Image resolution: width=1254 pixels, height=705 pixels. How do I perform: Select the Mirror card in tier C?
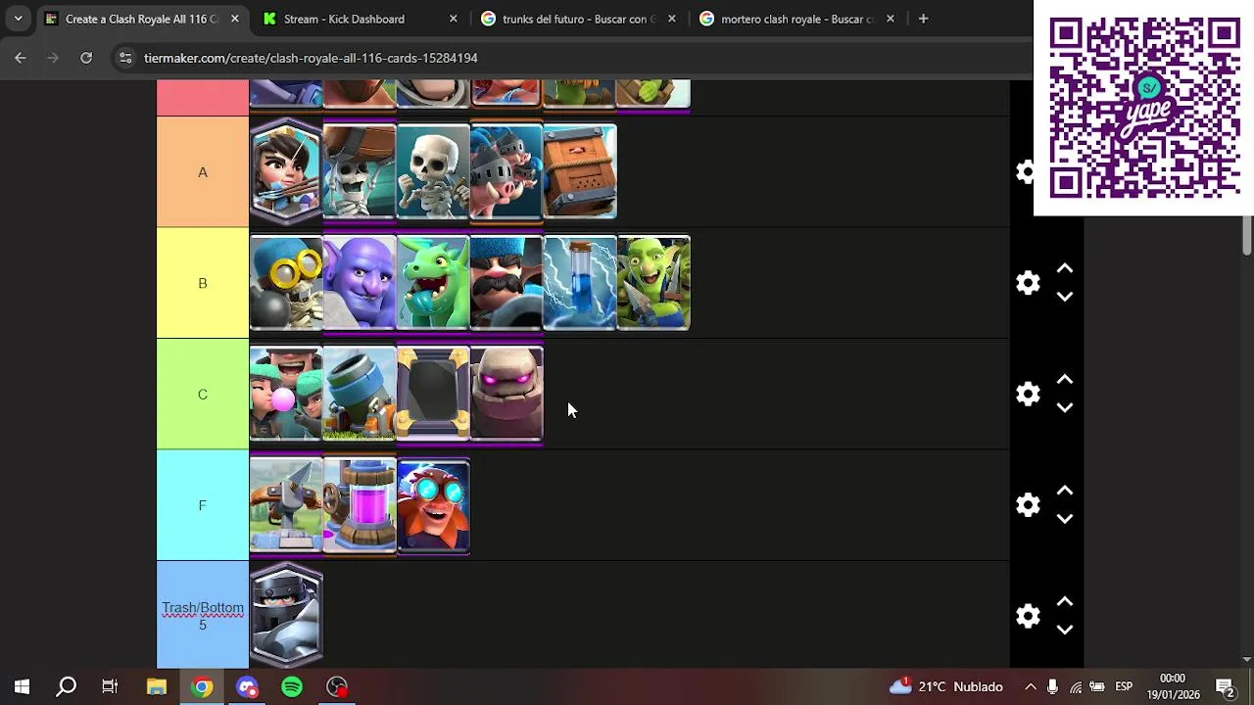click(x=433, y=394)
